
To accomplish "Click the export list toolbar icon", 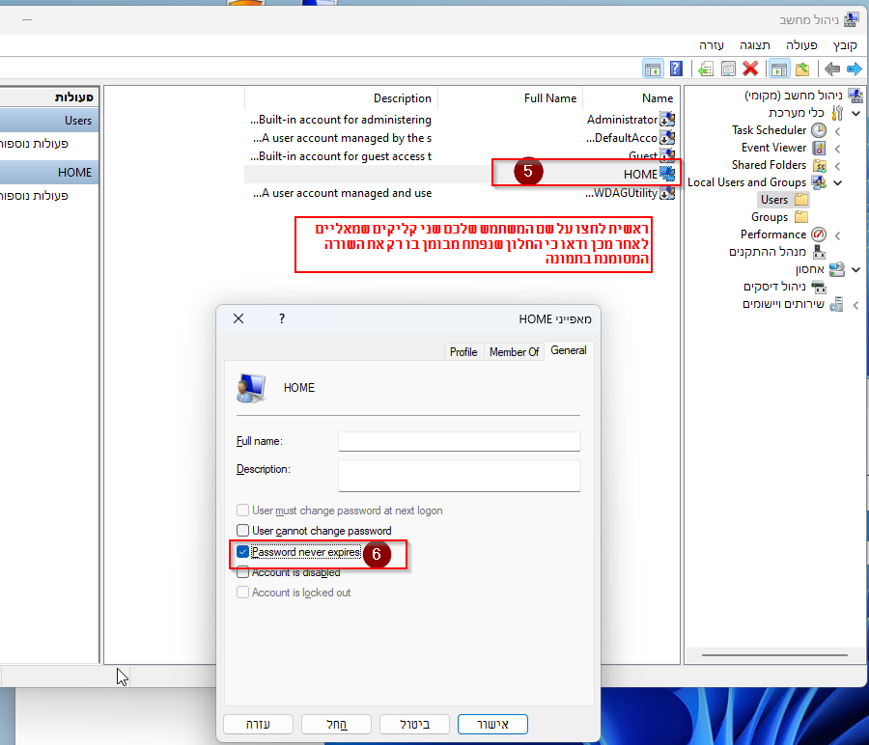I will (x=706, y=69).
